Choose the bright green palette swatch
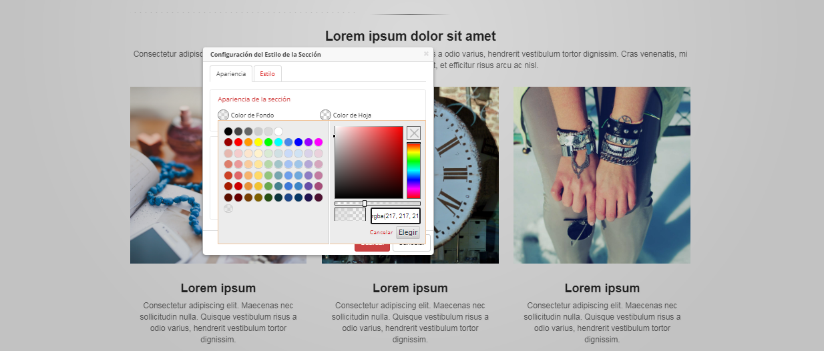 click(268, 142)
